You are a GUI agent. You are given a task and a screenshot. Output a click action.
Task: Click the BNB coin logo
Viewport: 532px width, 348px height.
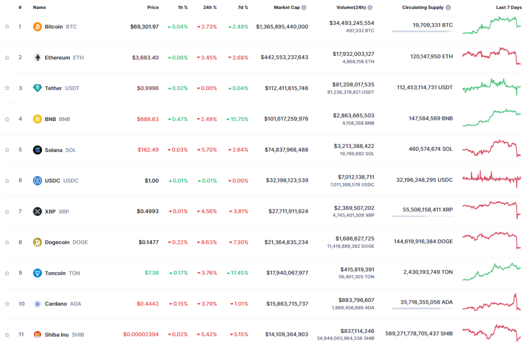(x=37, y=119)
